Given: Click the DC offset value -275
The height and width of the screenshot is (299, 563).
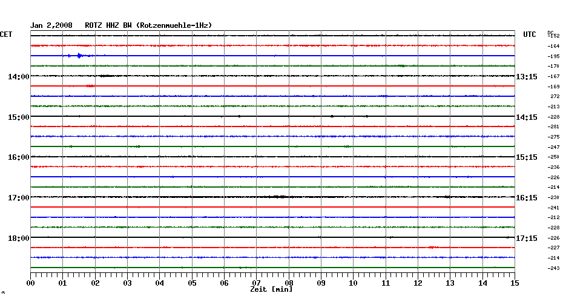Looking at the screenshot, I should [x=554, y=137].
